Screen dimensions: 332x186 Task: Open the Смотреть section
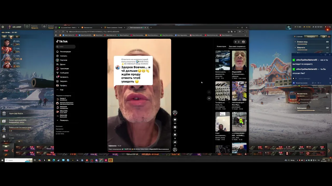62,56
